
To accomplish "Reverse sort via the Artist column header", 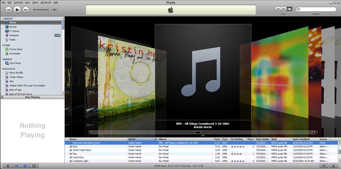I will coord(143,139).
